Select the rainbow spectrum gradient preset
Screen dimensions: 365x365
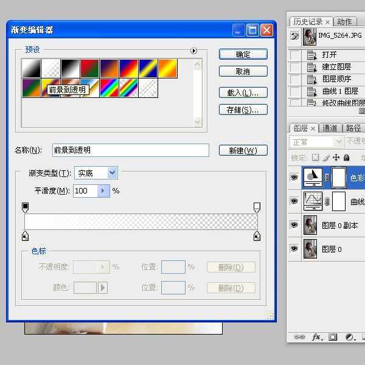109,88
